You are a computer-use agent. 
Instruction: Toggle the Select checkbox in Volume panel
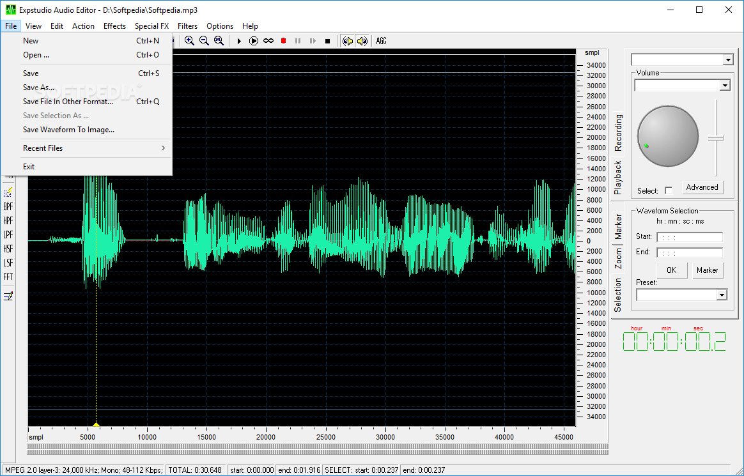(x=669, y=190)
